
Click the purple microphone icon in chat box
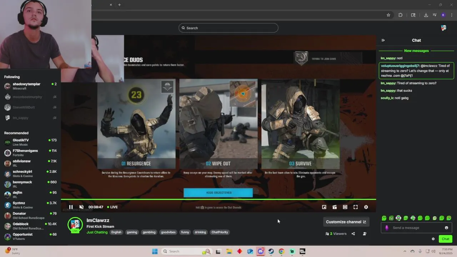pos(387,228)
